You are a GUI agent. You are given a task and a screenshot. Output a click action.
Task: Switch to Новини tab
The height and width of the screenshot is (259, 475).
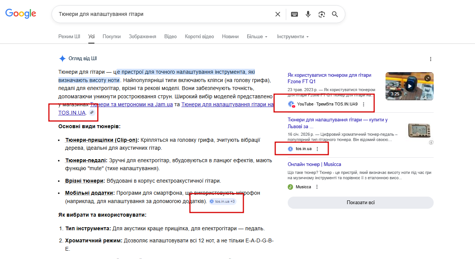pyautogui.click(x=230, y=37)
